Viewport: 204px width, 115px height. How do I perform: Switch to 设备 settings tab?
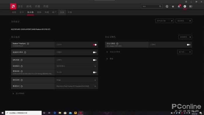tap(62, 12)
